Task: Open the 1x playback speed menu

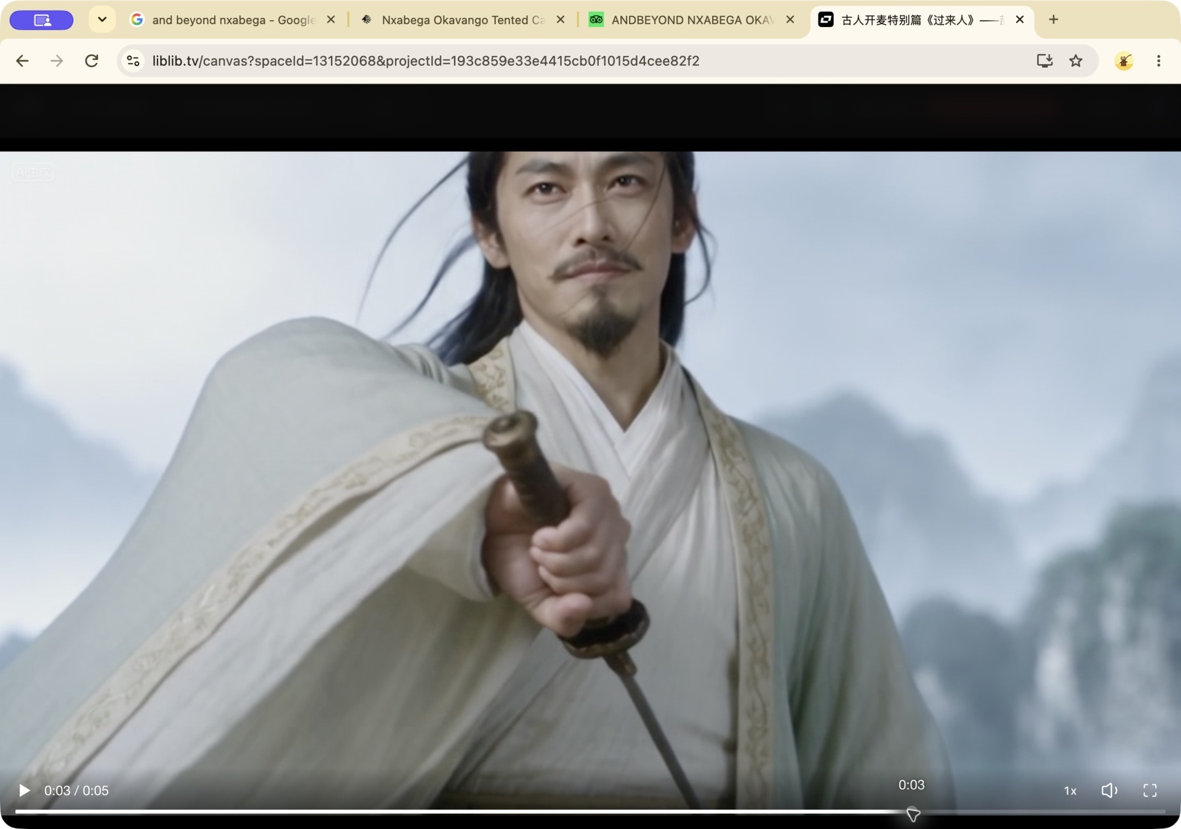Action: pos(1070,791)
